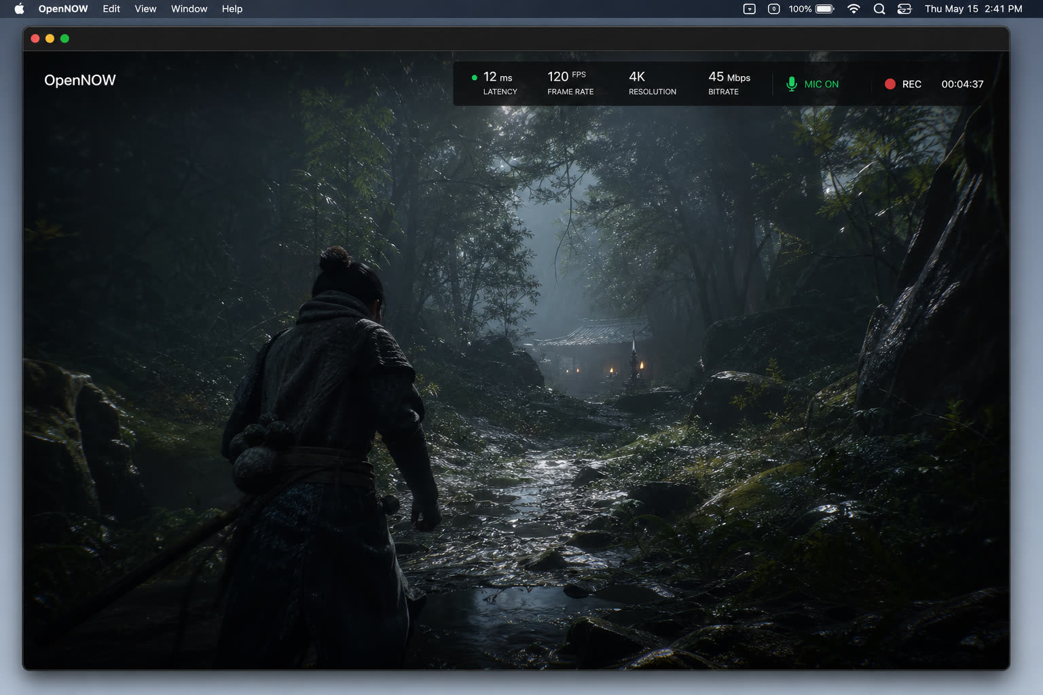Image resolution: width=1043 pixels, height=695 pixels.
Task: Click the keyboard input menu bar icon
Action: tap(773, 9)
